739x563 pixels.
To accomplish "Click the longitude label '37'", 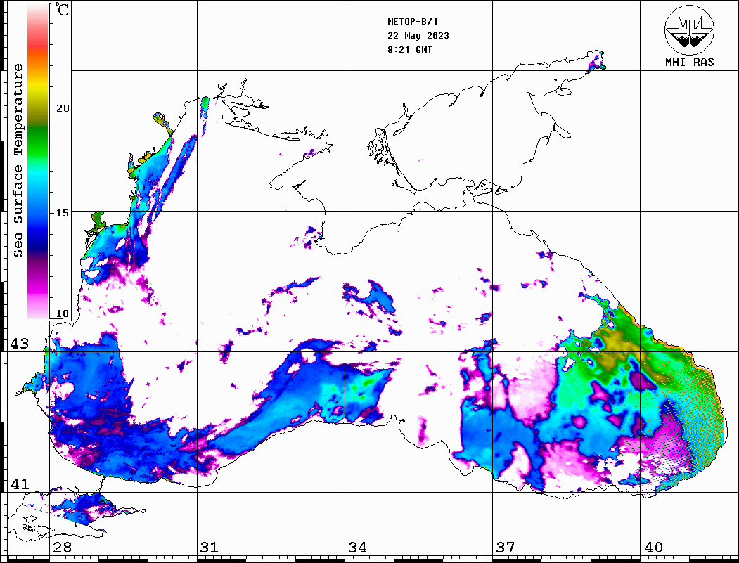I will (x=506, y=547).
